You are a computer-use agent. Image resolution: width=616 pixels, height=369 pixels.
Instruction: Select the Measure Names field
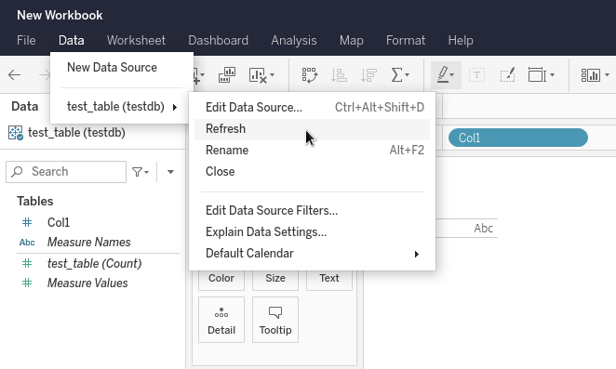coord(88,243)
